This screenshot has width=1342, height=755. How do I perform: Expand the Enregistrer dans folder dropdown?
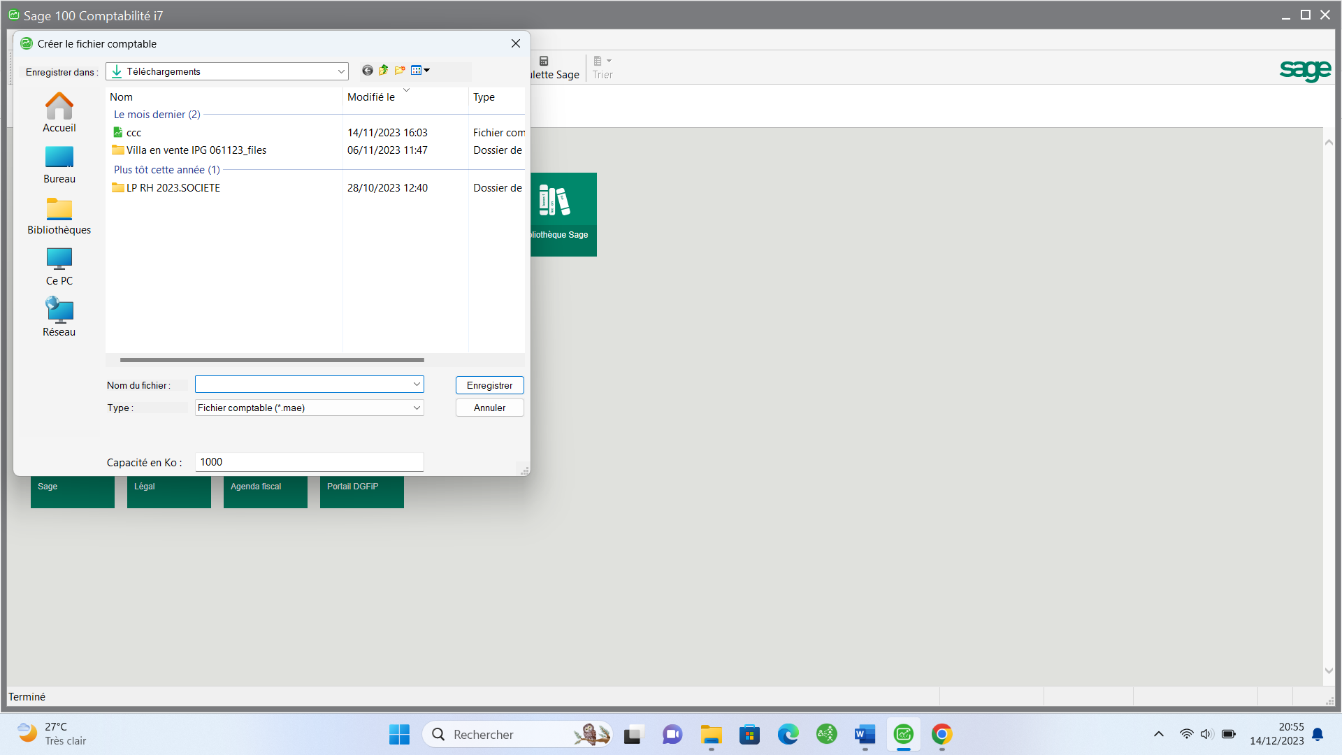[341, 71]
